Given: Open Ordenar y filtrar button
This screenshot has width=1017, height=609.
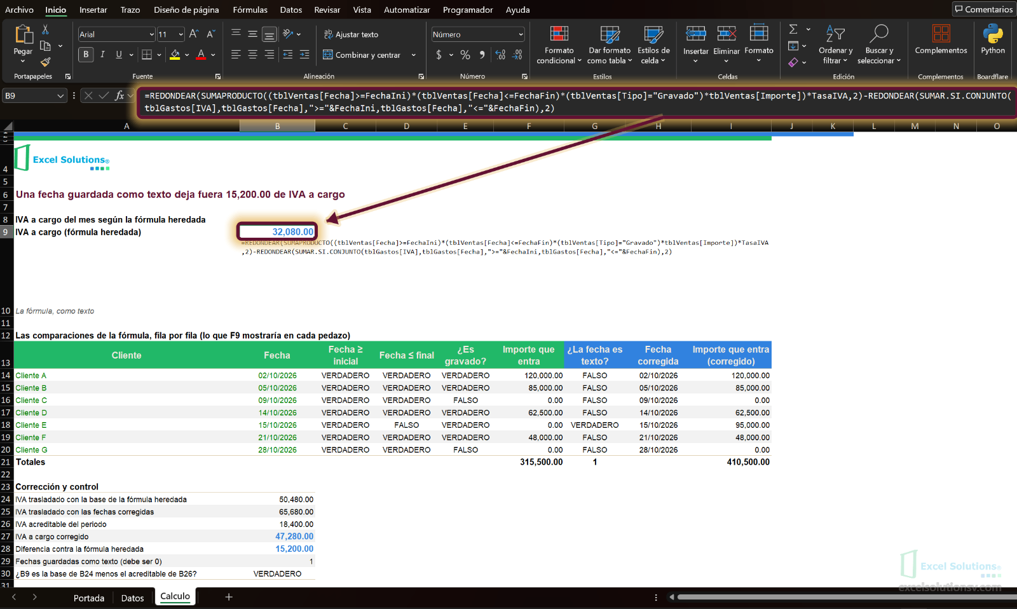Looking at the screenshot, I should coord(836,44).
